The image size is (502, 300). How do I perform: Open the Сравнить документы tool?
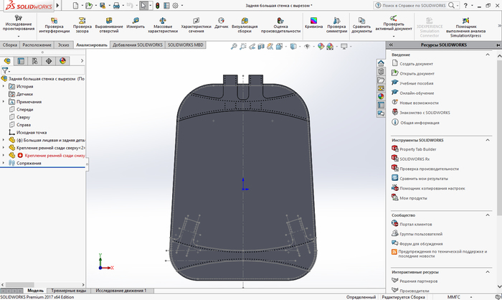pos(362,24)
